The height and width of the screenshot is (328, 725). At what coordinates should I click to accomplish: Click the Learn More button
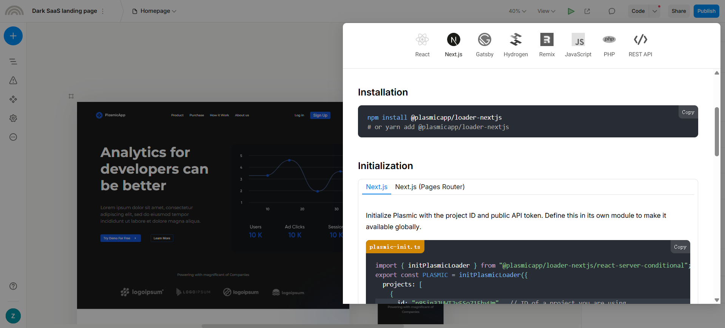pyautogui.click(x=162, y=238)
